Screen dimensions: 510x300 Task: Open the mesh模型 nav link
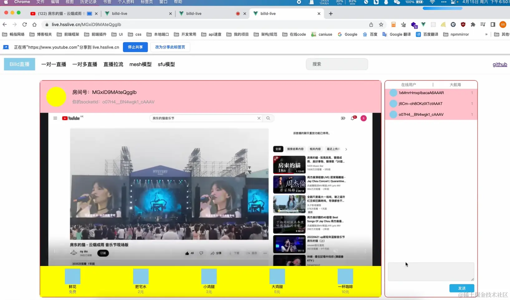click(x=140, y=64)
